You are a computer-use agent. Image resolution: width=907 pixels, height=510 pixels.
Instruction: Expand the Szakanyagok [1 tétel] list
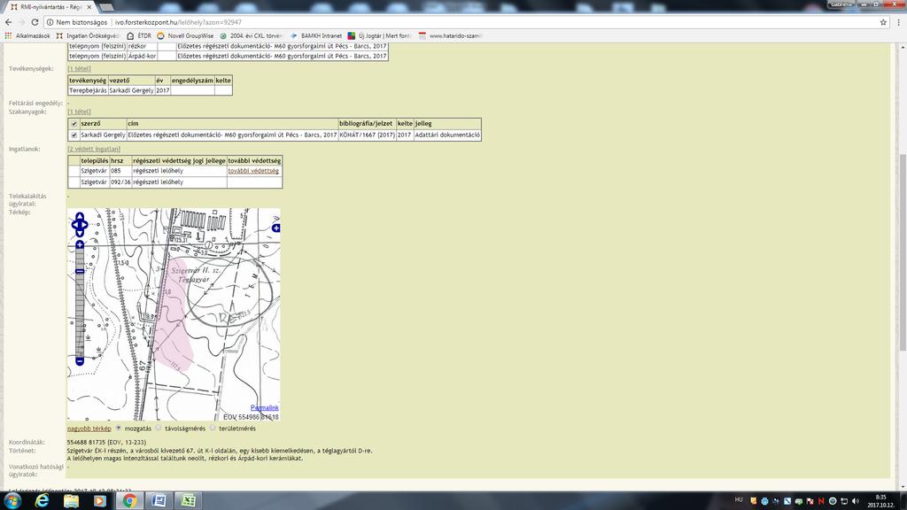tap(79, 112)
